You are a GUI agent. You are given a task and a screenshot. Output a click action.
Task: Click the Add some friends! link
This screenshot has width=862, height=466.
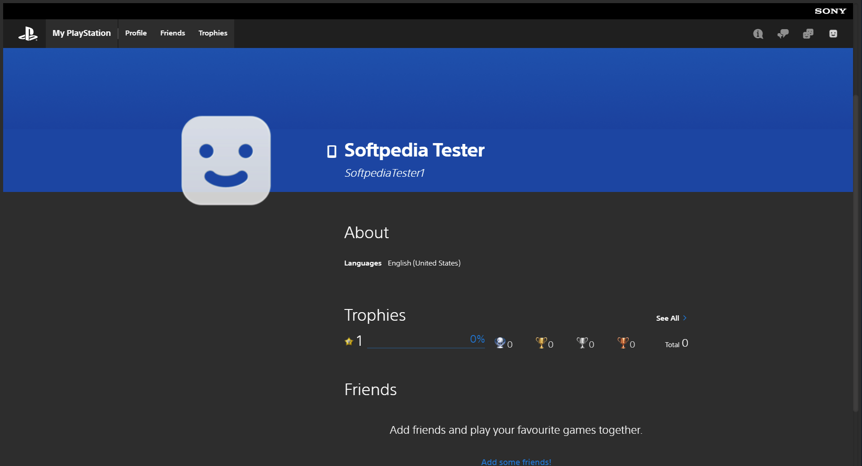coord(516,462)
